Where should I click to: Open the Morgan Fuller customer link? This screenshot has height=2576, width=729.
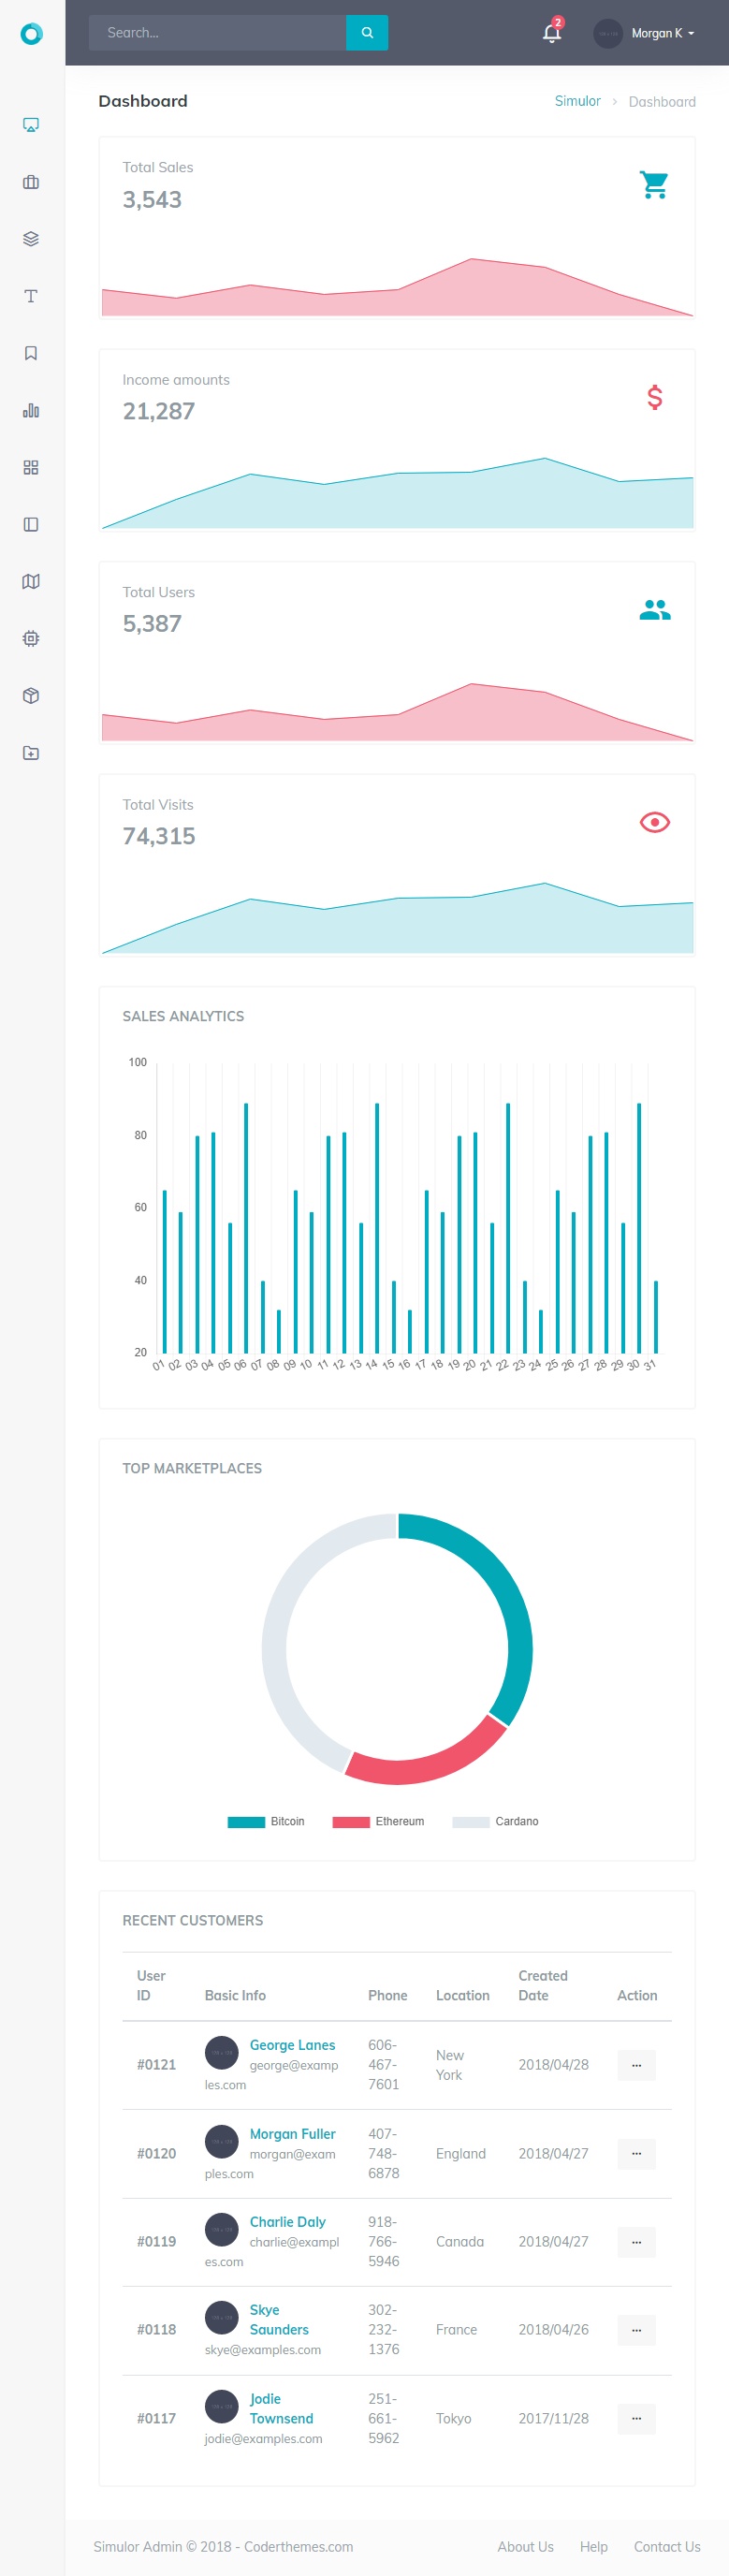292,2133
